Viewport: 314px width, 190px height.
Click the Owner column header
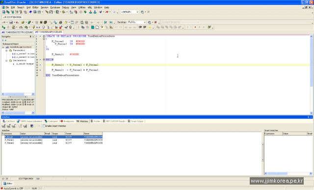pos(74,134)
